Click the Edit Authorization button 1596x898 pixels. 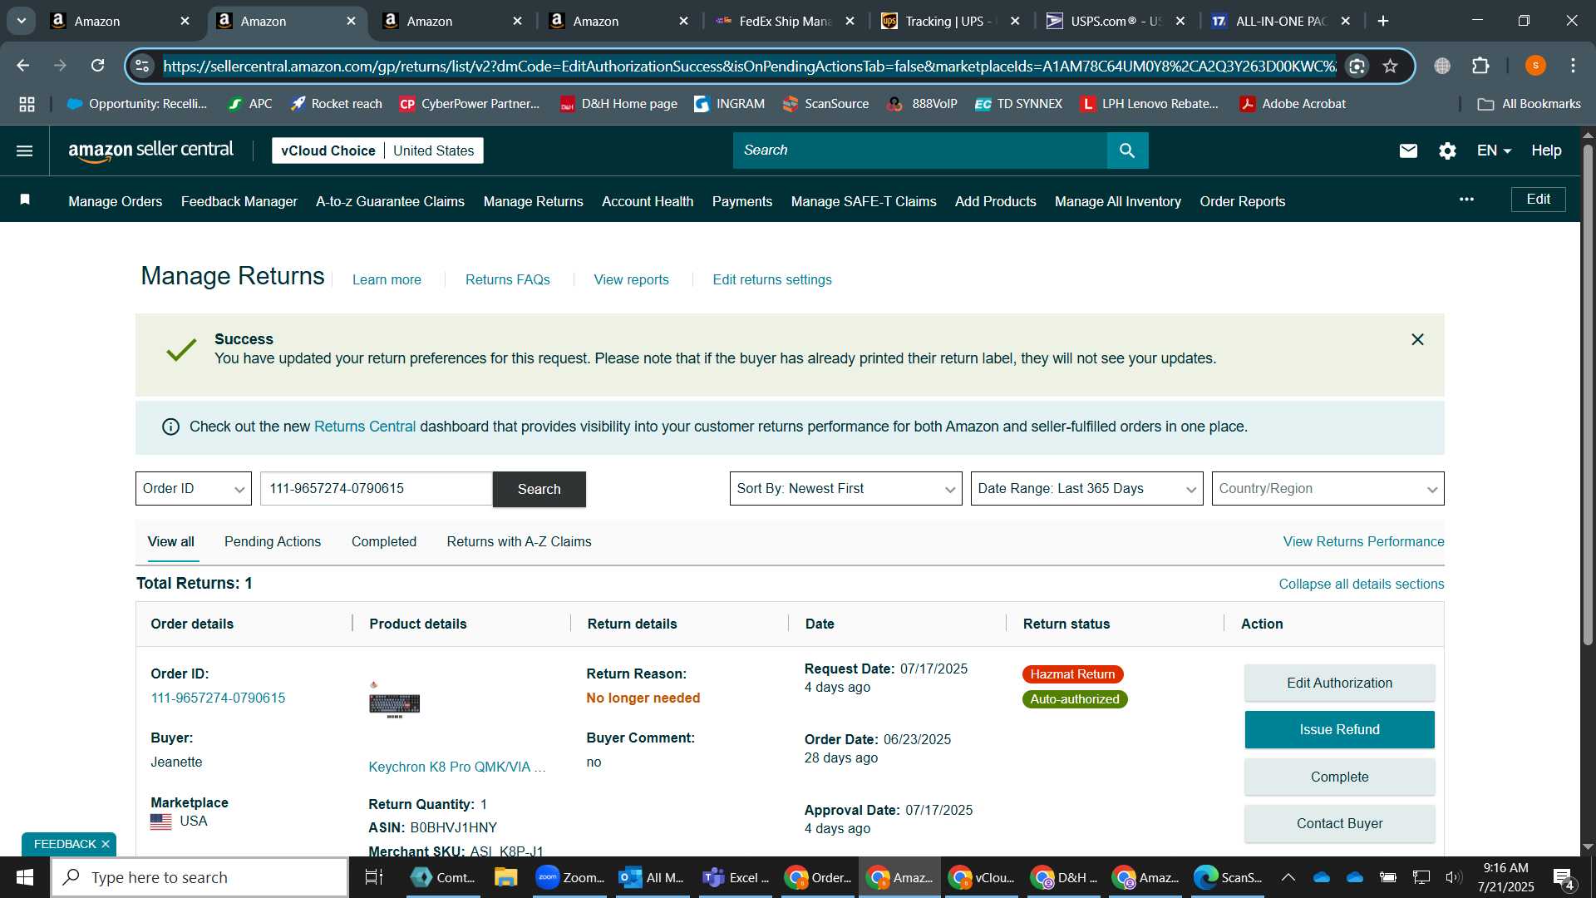point(1339,683)
